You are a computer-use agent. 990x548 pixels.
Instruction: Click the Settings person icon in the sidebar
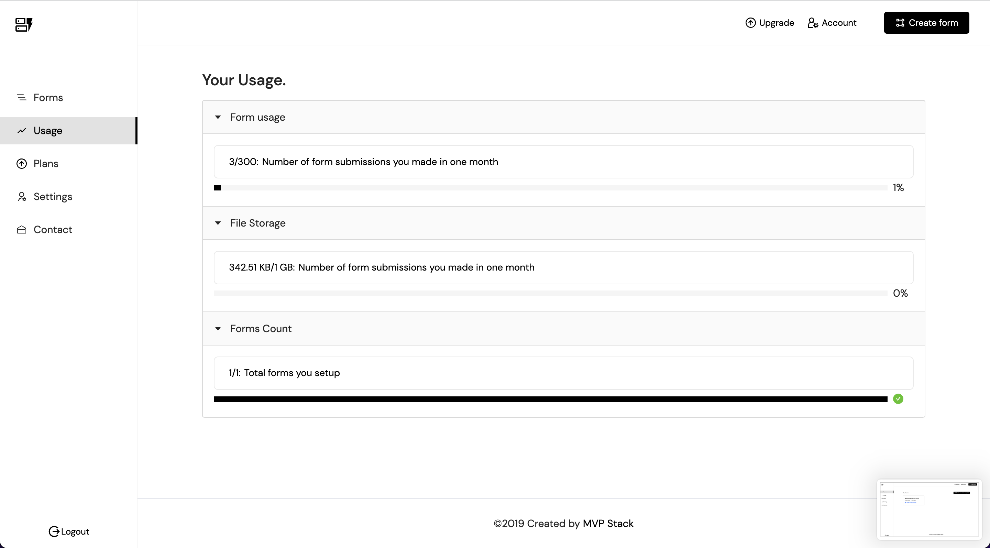(22, 196)
